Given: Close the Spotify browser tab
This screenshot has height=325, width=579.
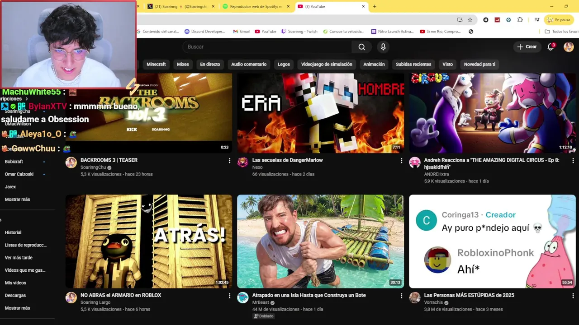Looking at the screenshot, I should (x=288, y=6).
